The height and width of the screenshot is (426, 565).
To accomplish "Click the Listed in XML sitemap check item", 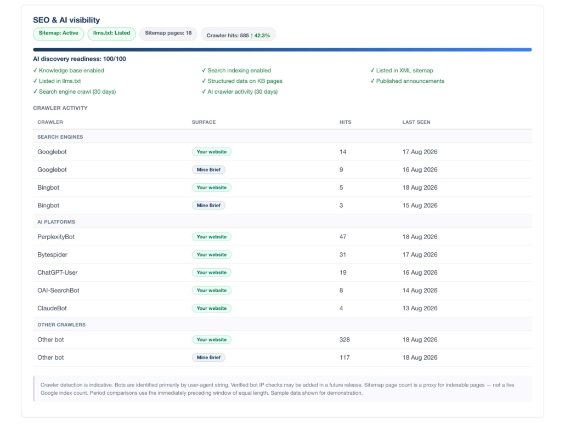I will point(402,71).
